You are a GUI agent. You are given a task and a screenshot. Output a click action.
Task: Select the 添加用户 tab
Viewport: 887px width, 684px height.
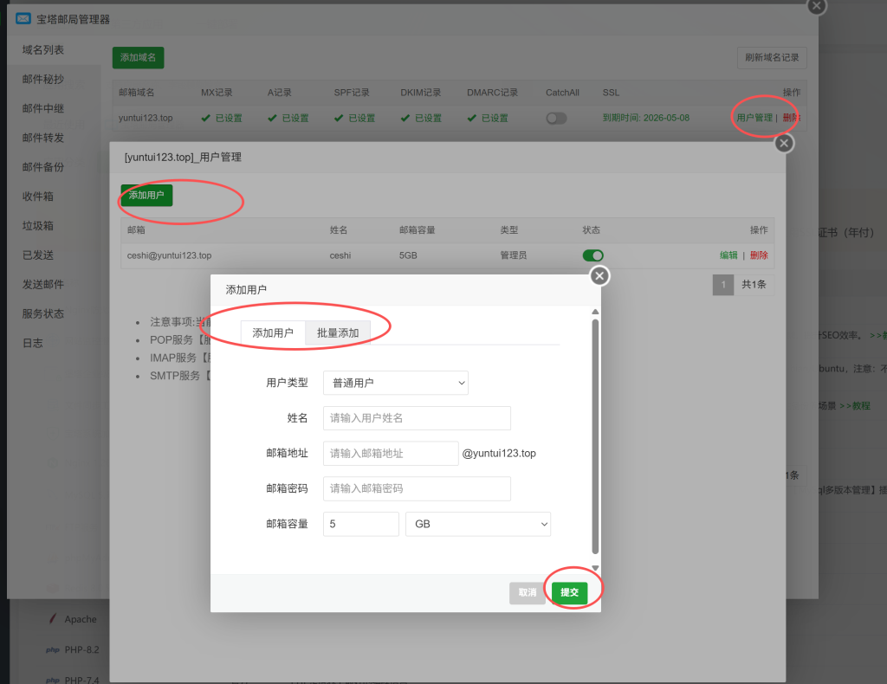click(273, 332)
